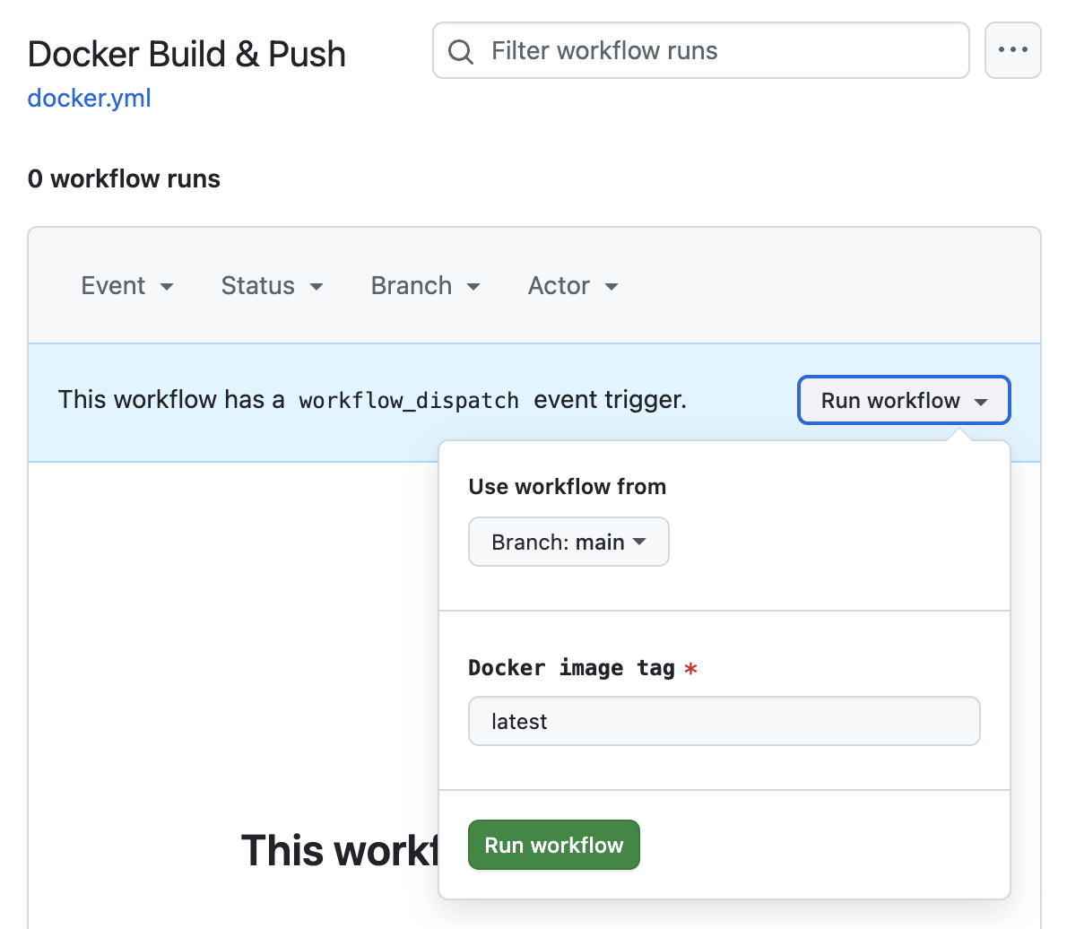Expand the Event filter dropdown
Image resolution: width=1067 pixels, height=929 pixels.
127,286
